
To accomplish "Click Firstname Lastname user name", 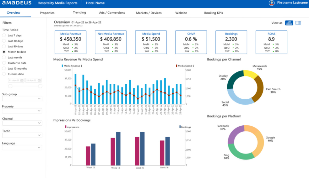I will (x=292, y=3).
